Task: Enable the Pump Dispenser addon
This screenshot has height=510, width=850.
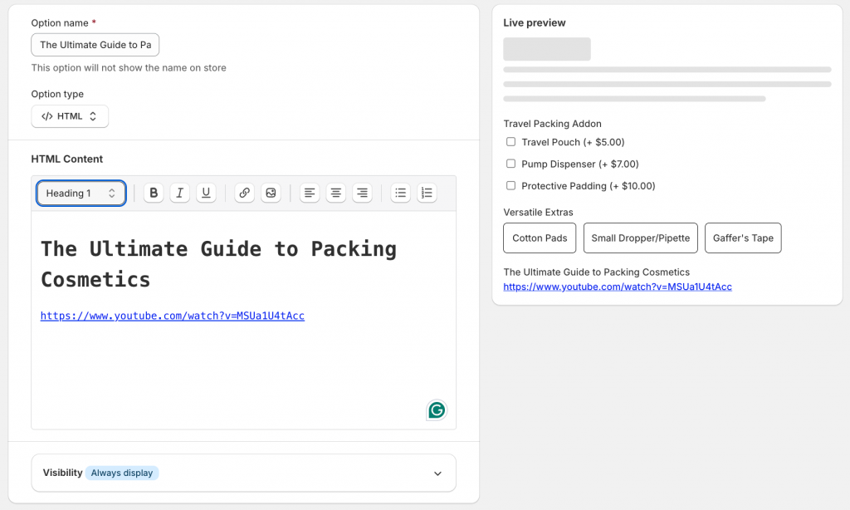Action: (510, 164)
